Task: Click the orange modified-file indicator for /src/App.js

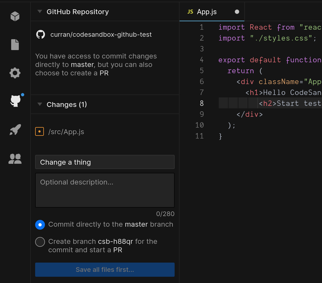Action: (x=40, y=131)
